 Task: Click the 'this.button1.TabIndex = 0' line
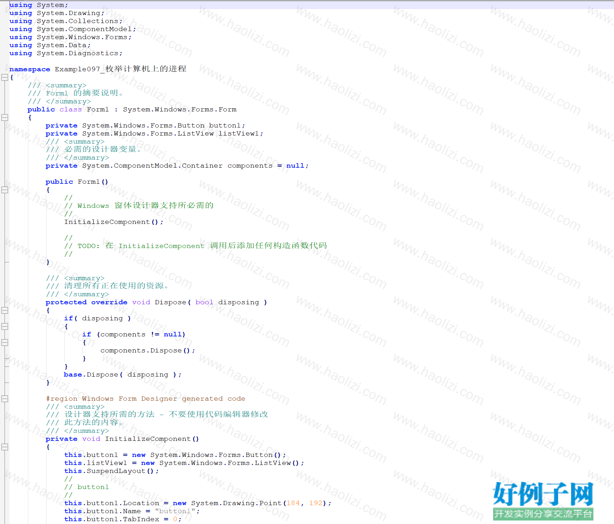123,519
